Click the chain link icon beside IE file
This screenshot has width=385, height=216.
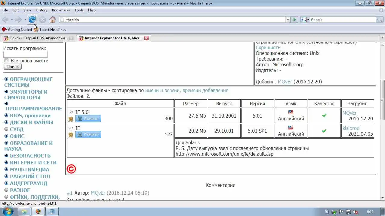point(71,128)
